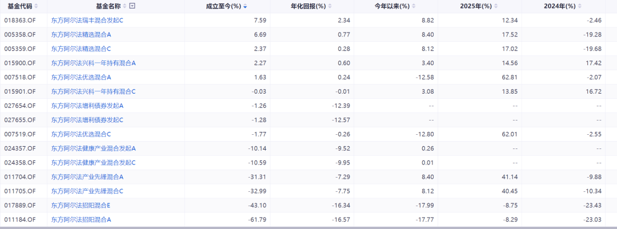Open fund 东方阿尔法招阳混合E
The width and height of the screenshot is (617, 229).
pos(81,206)
